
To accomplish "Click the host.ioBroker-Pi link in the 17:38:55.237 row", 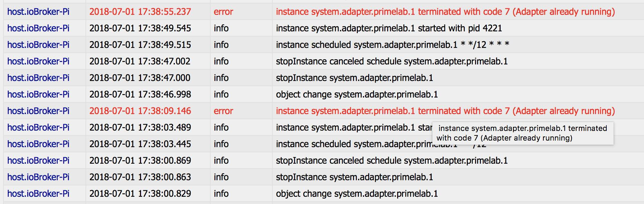I will (38, 12).
